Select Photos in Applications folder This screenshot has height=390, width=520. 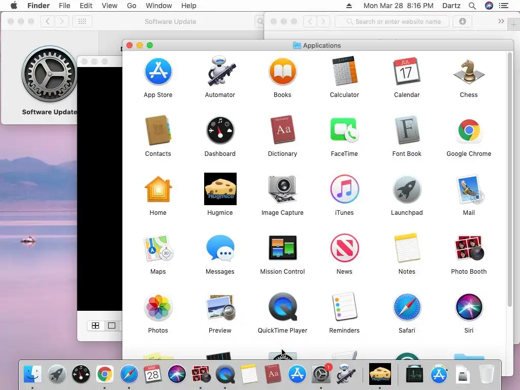(x=158, y=307)
